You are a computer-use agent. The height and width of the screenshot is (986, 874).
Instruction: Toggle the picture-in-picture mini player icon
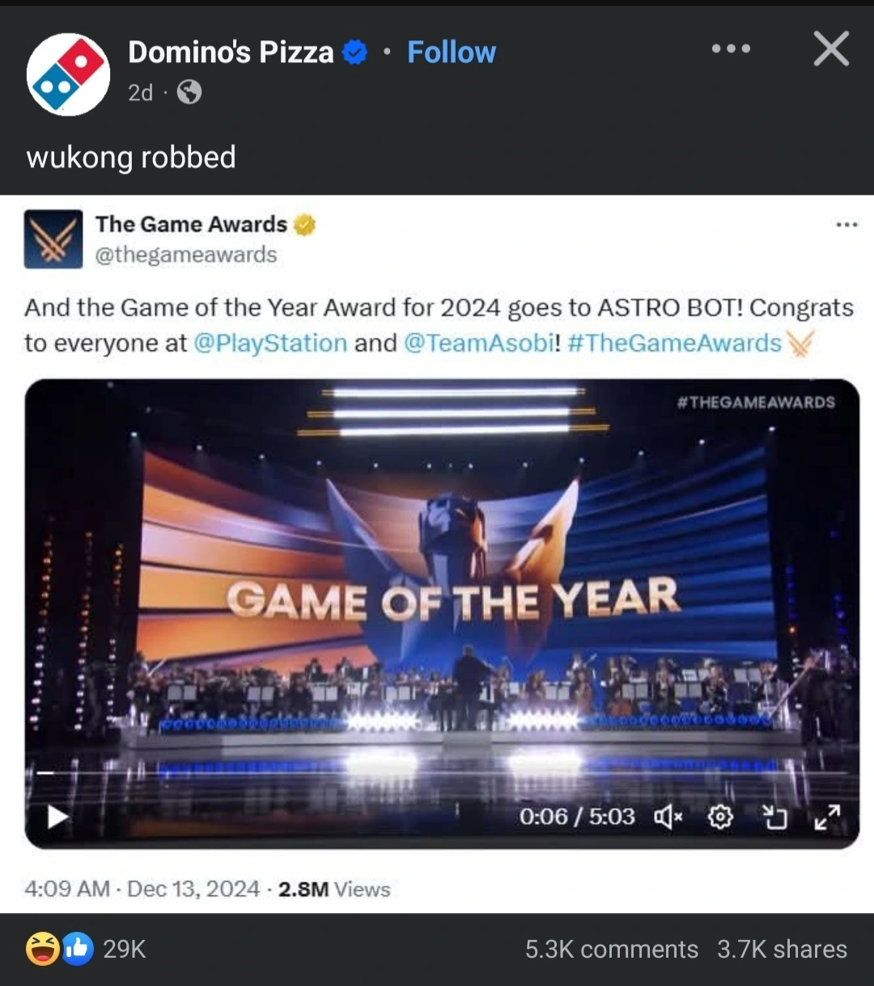pos(774,818)
